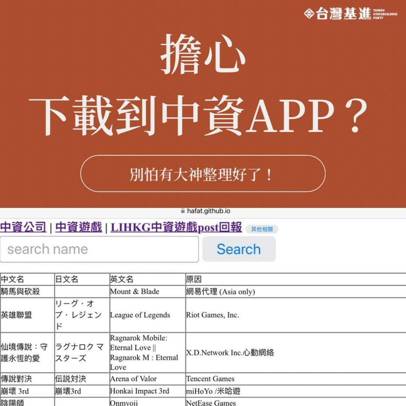Click the ラグナロク マスターズ cell
Viewport: 406px width, 406px height.
tap(82, 353)
